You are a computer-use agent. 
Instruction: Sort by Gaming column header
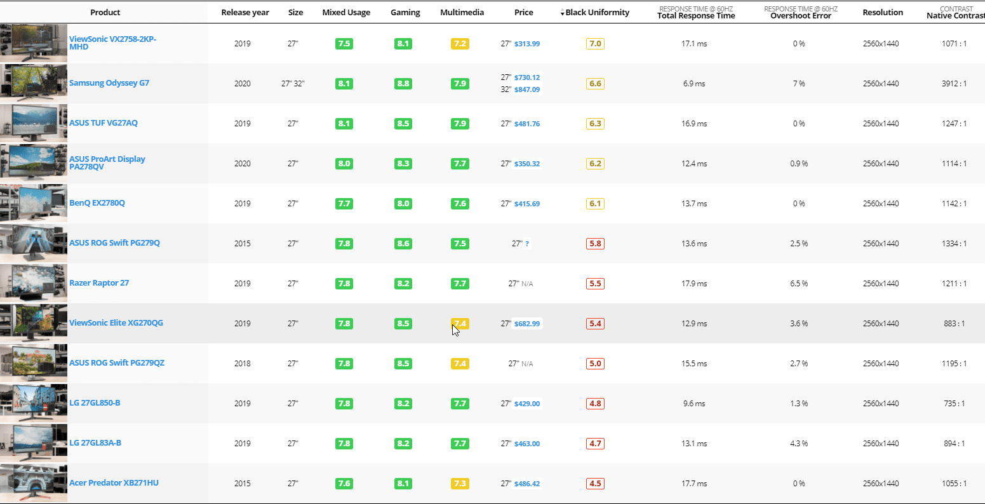(x=405, y=12)
